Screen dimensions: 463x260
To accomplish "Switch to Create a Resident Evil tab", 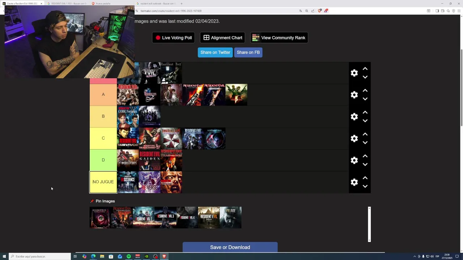I will pyautogui.click(x=22, y=4).
